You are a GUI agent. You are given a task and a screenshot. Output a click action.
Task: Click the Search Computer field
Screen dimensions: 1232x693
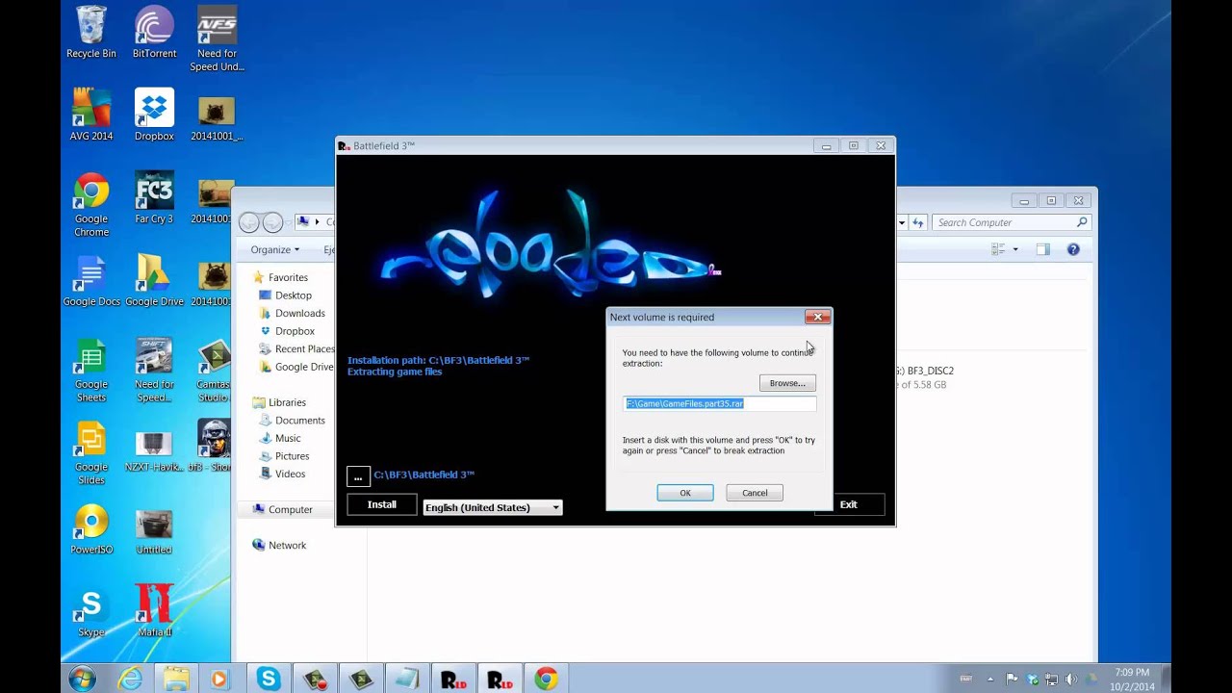tap(1011, 222)
